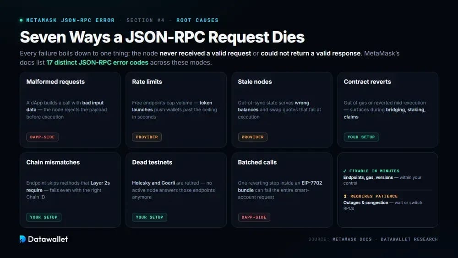
Task: Click the 'ROOT CAUSES' label
Action: click(x=197, y=20)
